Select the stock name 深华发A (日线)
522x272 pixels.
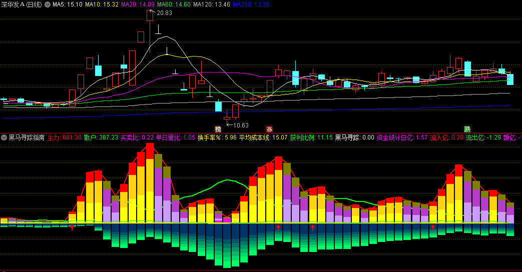[x=22, y=4]
